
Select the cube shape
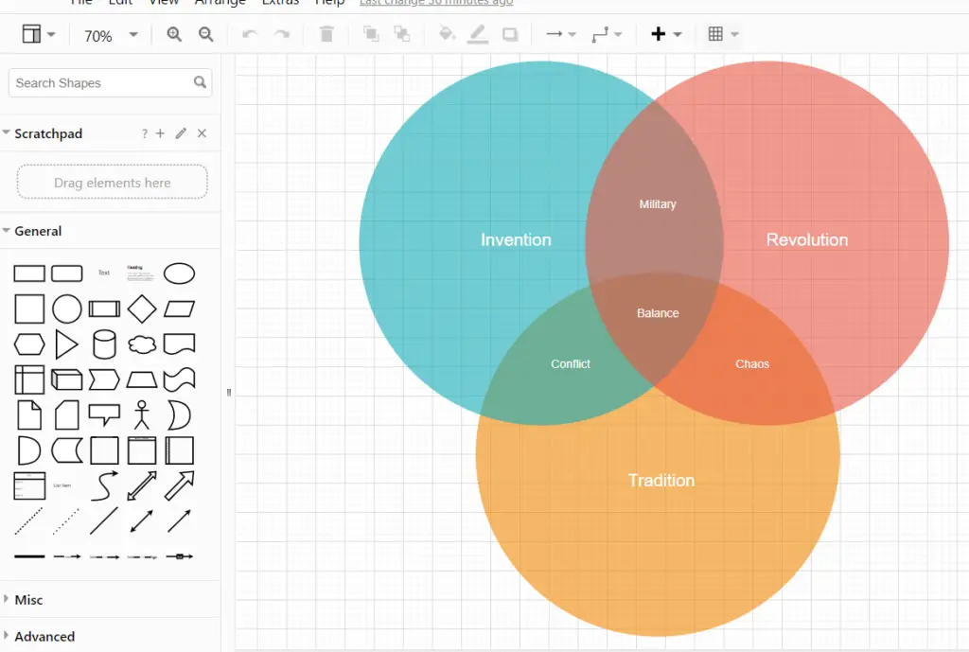67,379
